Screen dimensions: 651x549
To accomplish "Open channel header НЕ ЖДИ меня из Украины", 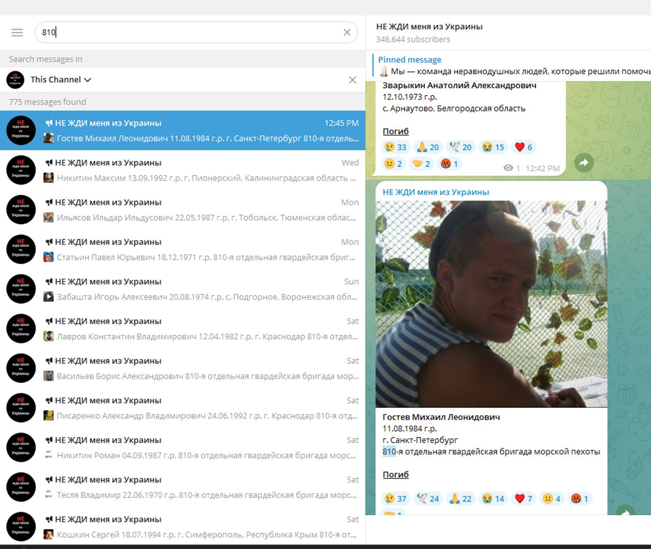I will 429,27.
